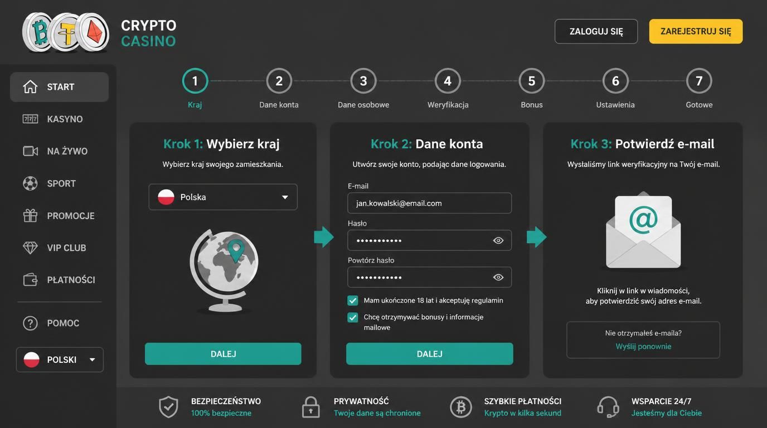This screenshot has height=428, width=767.
Task: Uncheck the bonusy i informacje mailowe checkbox
Action: (x=353, y=317)
